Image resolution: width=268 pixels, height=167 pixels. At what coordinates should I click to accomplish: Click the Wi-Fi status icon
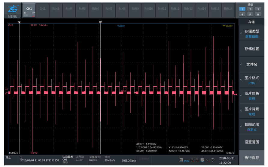(212, 160)
